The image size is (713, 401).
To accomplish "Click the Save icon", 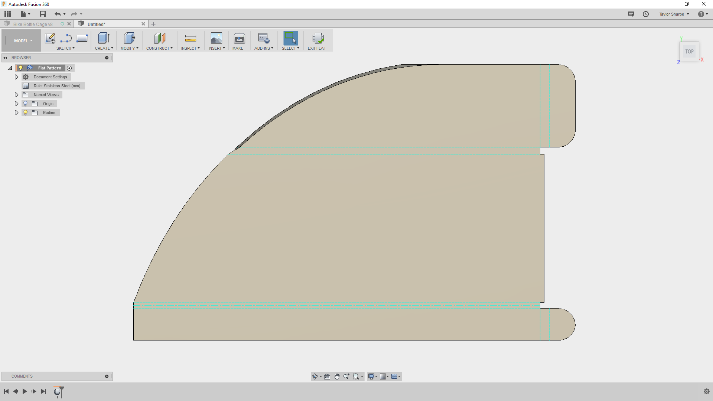I will [x=43, y=14].
